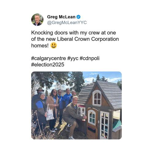Follow the #yyc hashtag link

[x=73, y=58]
